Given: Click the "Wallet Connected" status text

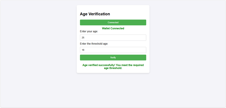Looking at the screenshot, I should [x=113, y=28].
